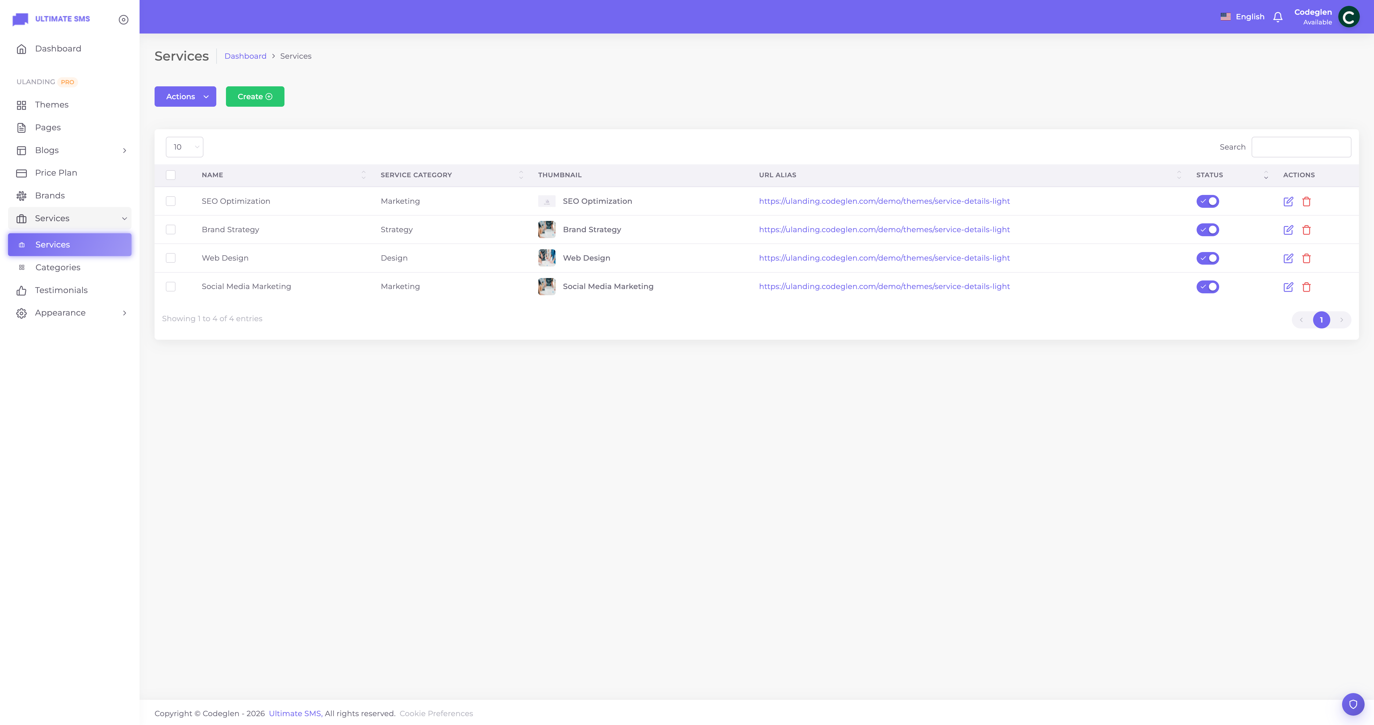This screenshot has height=725, width=1374.
Task: Open the SEO Optimization URL alias link
Action: (884, 201)
